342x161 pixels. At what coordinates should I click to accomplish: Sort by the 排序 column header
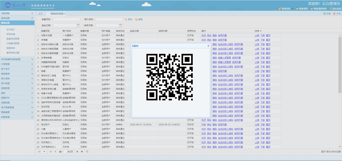click(x=268, y=31)
